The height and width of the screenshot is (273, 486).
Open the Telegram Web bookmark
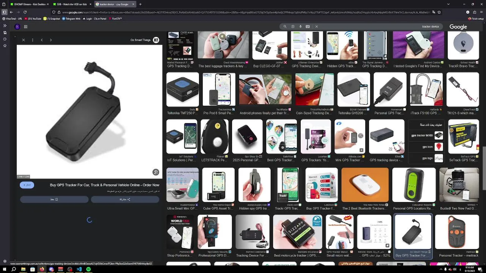pyautogui.click(x=71, y=19)
